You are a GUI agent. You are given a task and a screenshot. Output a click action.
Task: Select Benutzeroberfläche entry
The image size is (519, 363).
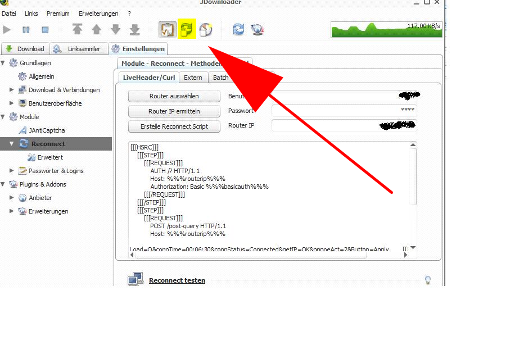pyautogui.click(x=55, y=103)
